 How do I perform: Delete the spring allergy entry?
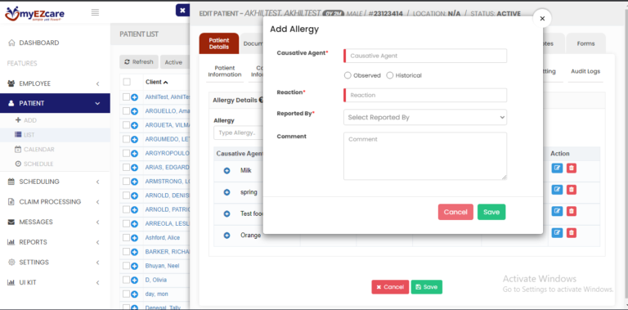click(x=572, y=190)
